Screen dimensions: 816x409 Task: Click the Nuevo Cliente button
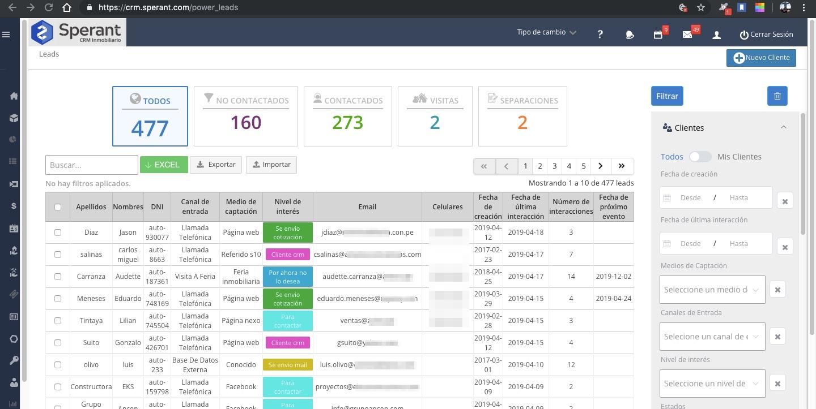[761, 58]
